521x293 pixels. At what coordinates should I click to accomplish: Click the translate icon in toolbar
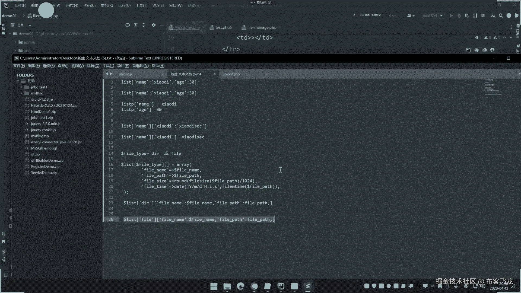[493, 16]
